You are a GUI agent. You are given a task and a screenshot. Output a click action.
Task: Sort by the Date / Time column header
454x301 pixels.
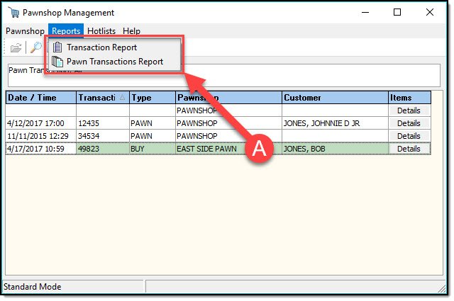tap(40, 98)
